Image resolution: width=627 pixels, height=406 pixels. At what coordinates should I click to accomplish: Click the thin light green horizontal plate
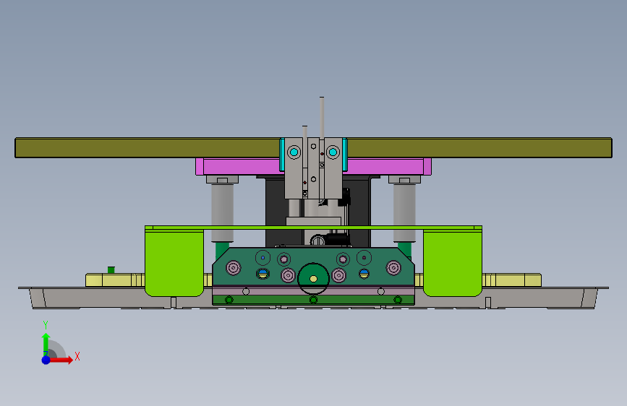314,228
